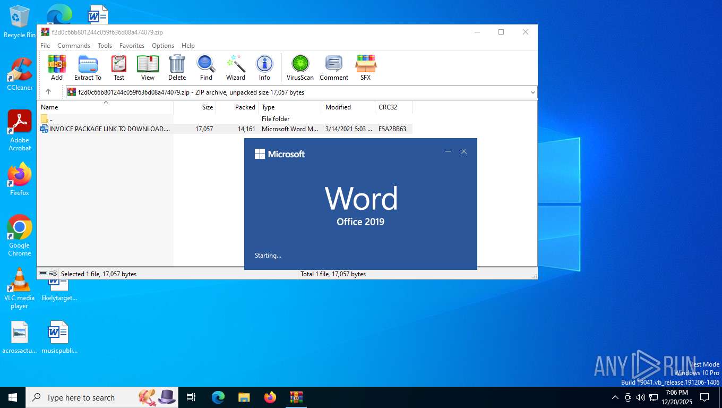The image size is (722, 408).
Task: Launch the Wizard tool
Action: (x=236, y=67)
